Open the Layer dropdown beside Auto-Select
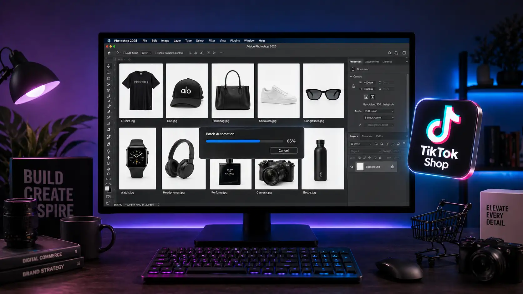523x294 pixels. (146, 53)
